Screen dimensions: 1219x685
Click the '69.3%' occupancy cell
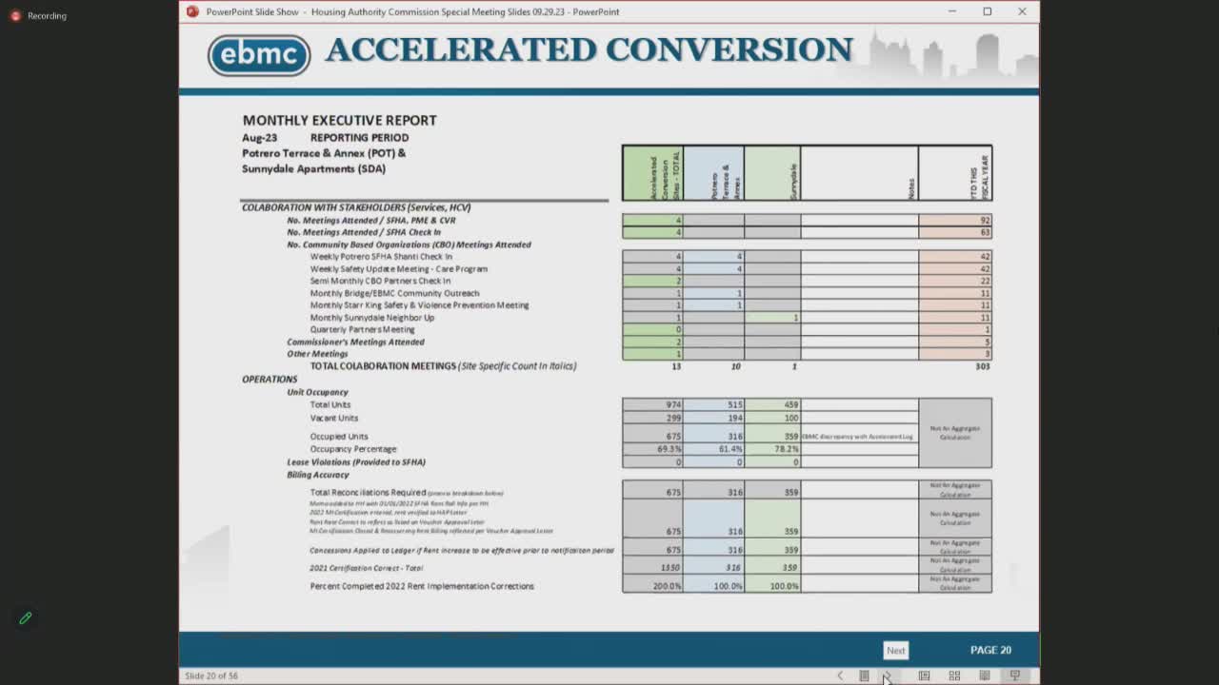tap(653, 449)
